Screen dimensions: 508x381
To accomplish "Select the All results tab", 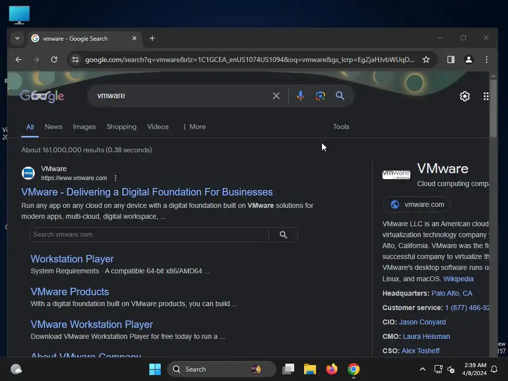I will (x=30, y=127).
